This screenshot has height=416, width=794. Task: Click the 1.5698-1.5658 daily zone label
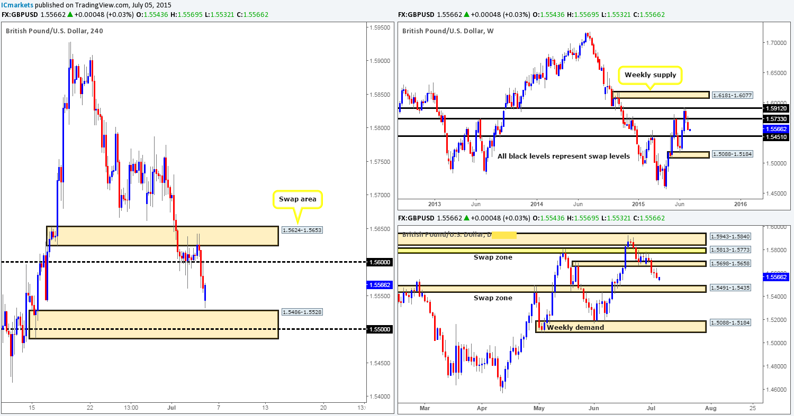[730, 263]
